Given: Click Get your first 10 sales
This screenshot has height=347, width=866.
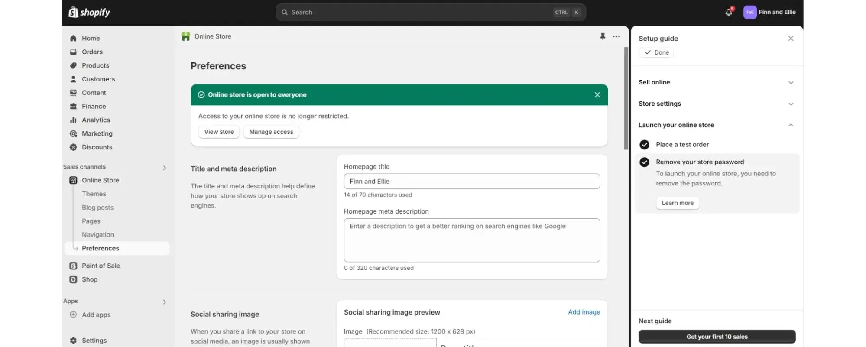Looking at the screenshot, I should click(x=717, y=337).
